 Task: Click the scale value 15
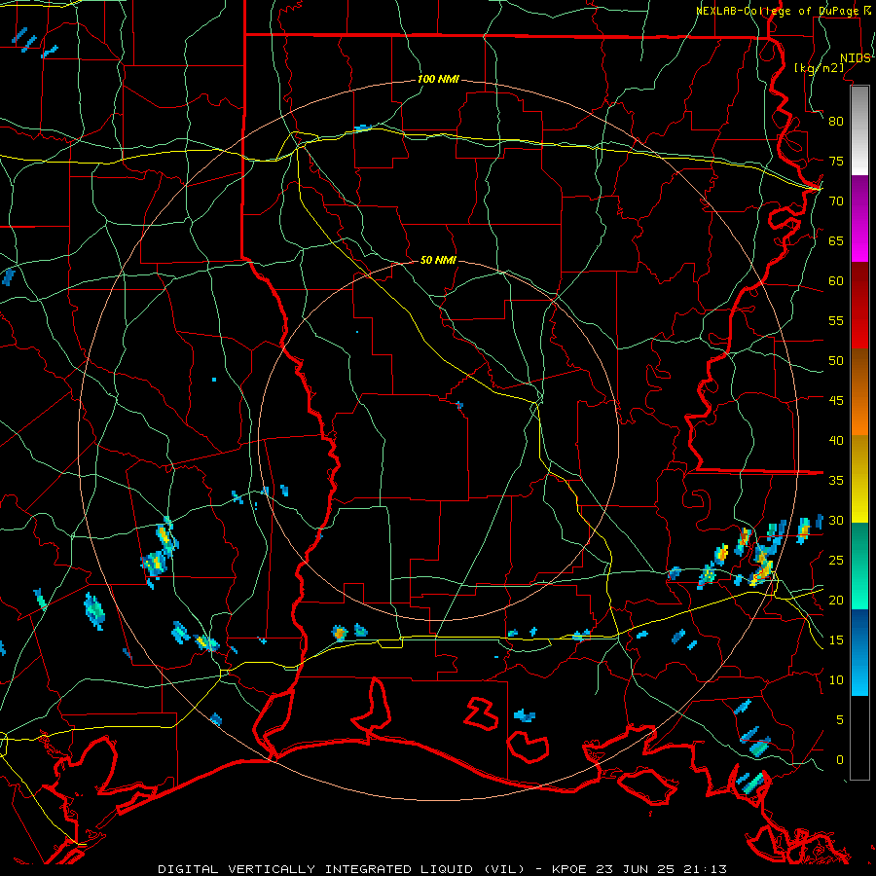click(836, 640)
